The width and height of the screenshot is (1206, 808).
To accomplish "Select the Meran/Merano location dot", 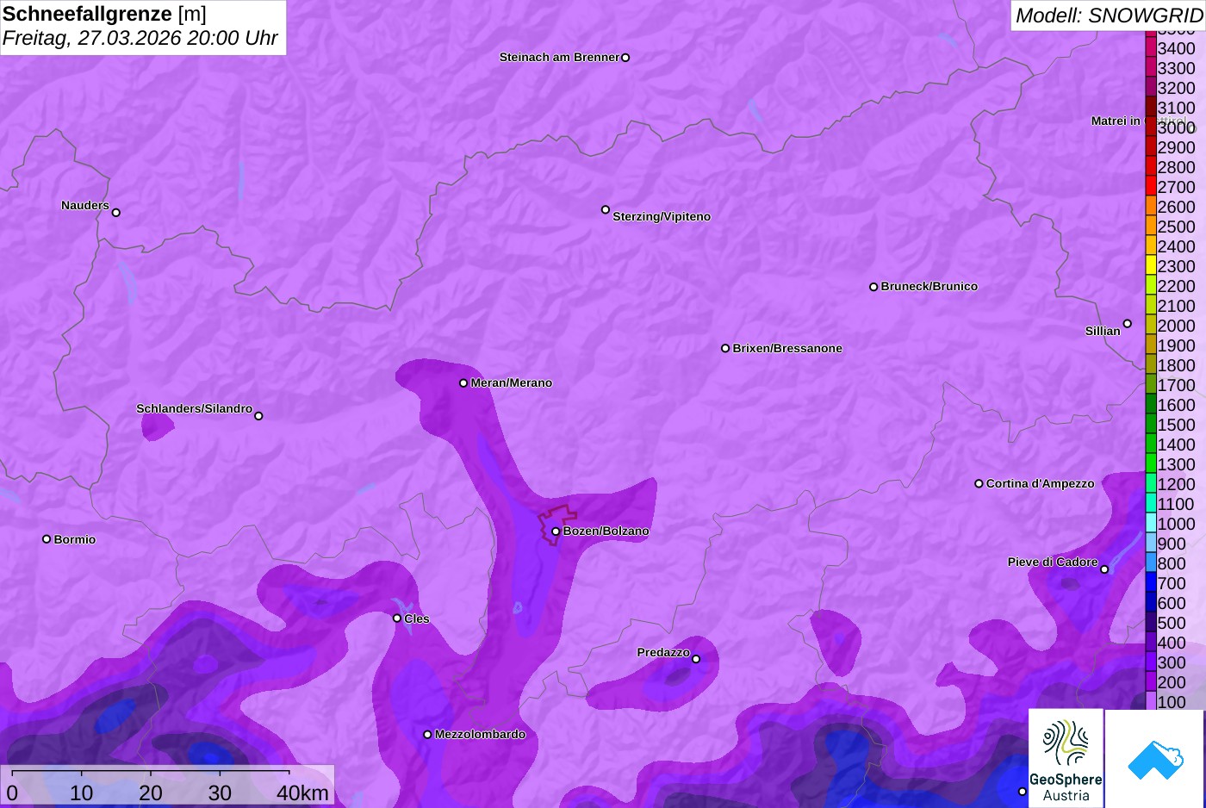I will 463,383.
